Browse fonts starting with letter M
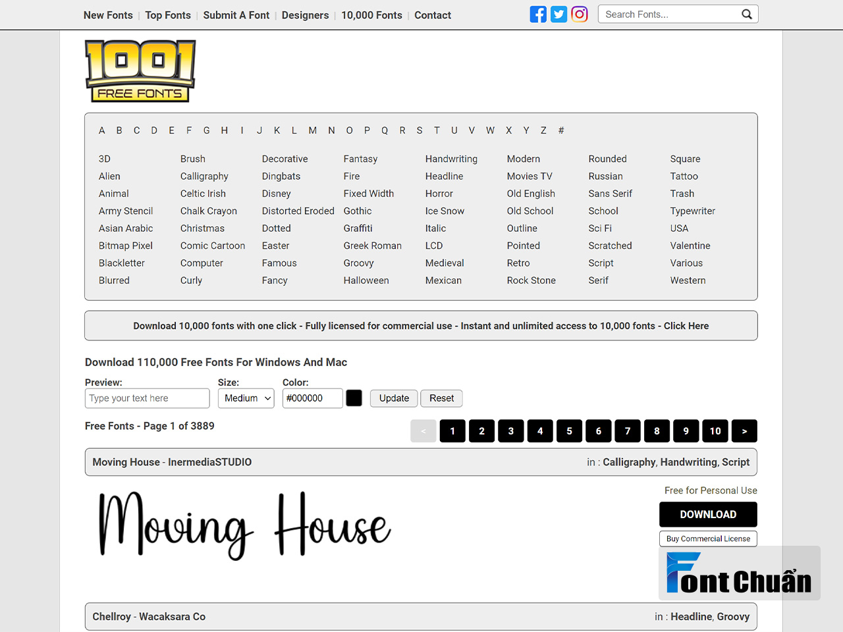 [x=313, y=130]
